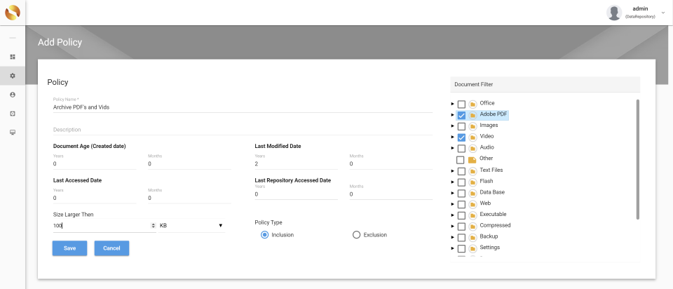Click the Document Filter scrollbar
The image size is (673, 289).
[637, 159]
